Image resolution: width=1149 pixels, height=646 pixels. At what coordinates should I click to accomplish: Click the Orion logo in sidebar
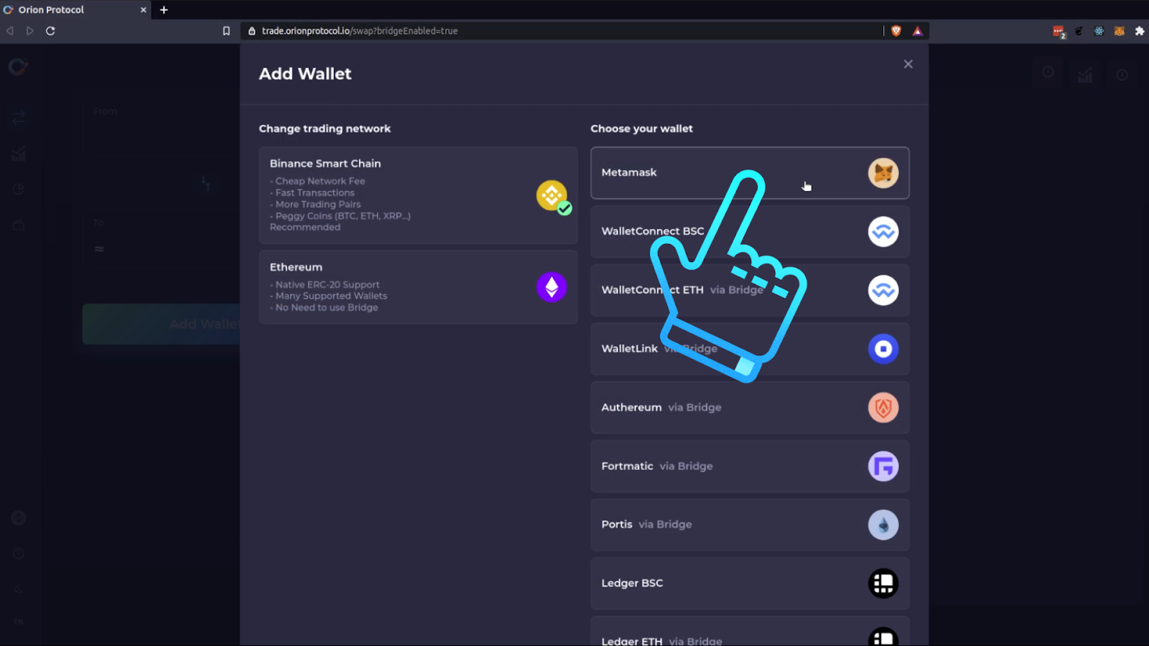(18, 67)
